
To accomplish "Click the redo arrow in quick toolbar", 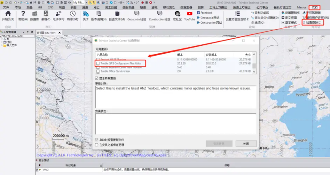I will 10,3.
